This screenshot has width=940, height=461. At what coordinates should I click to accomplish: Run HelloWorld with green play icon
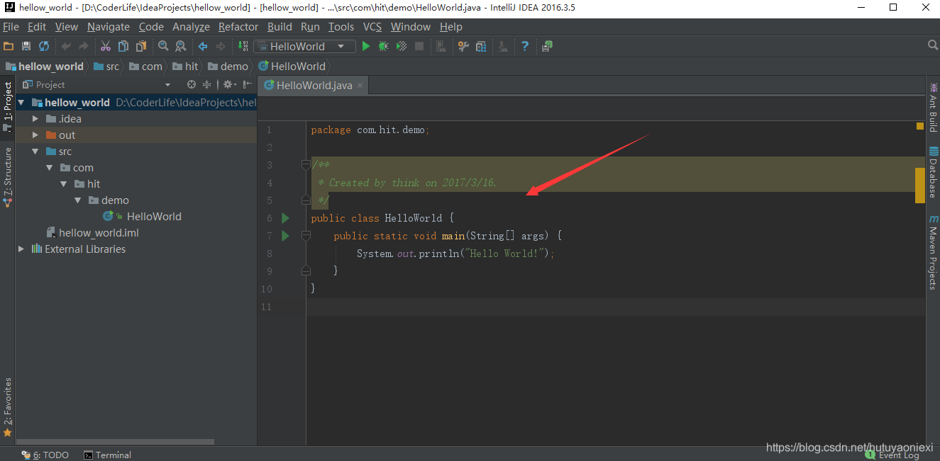(366, 46)
